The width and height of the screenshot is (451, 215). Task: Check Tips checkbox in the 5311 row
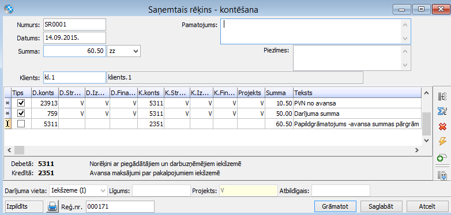pos(21,124)
